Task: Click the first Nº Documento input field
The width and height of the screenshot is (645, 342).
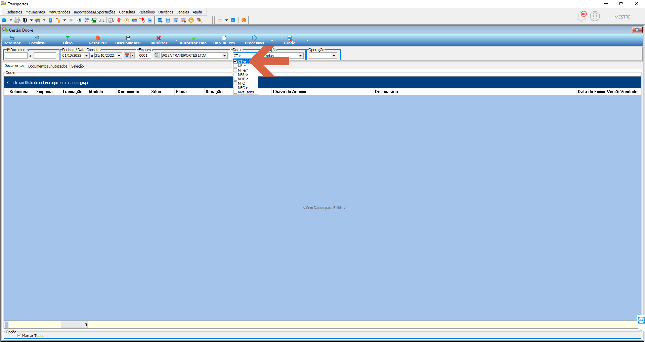Action: click(x=16, y=56)
